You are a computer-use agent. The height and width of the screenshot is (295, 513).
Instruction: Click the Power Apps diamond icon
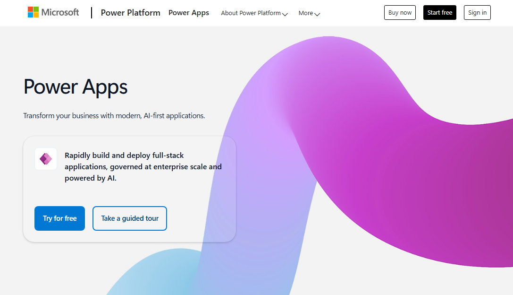pyautogui.click(x=46, y=159)
